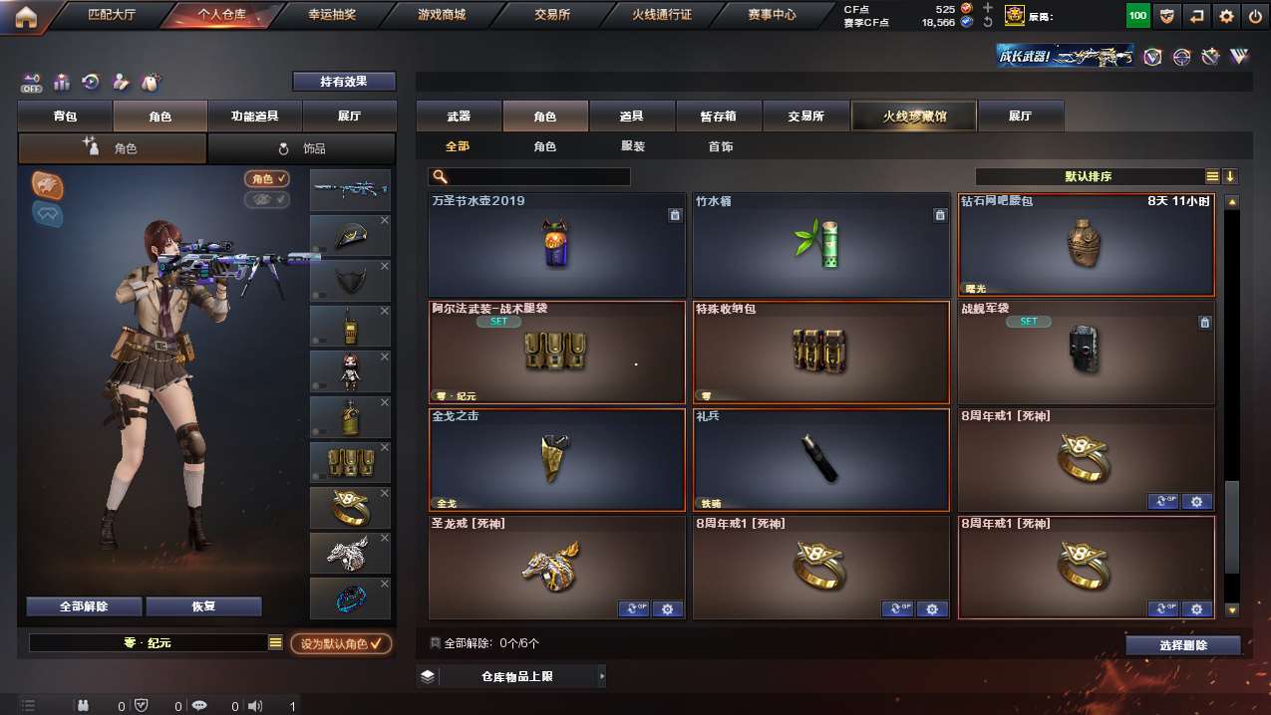Toggle the 角色 checkmark pill on
Viewport: 1271px width, 715px height.
coord(267,179)
